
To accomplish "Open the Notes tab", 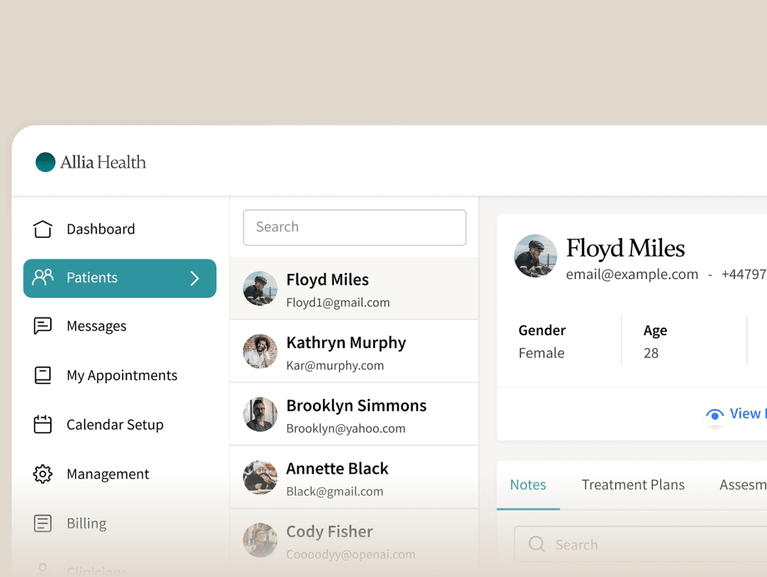I will [x=527, y=485].
